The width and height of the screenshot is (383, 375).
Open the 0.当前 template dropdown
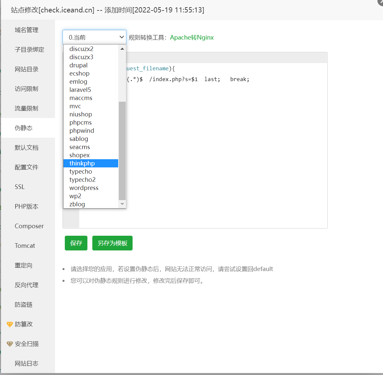94,37
